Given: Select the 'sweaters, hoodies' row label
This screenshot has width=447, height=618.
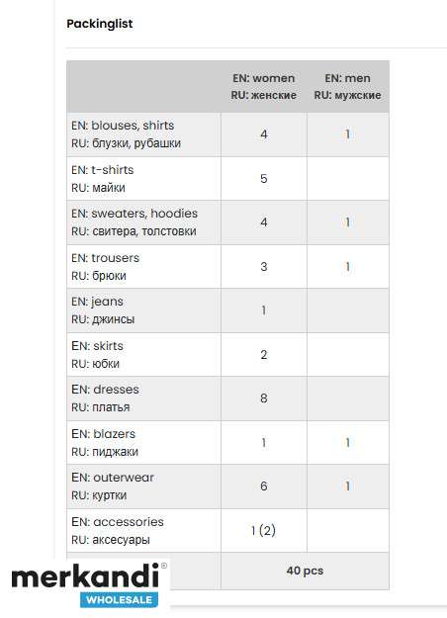Looking at the screenshot, I should coord(134,222).
